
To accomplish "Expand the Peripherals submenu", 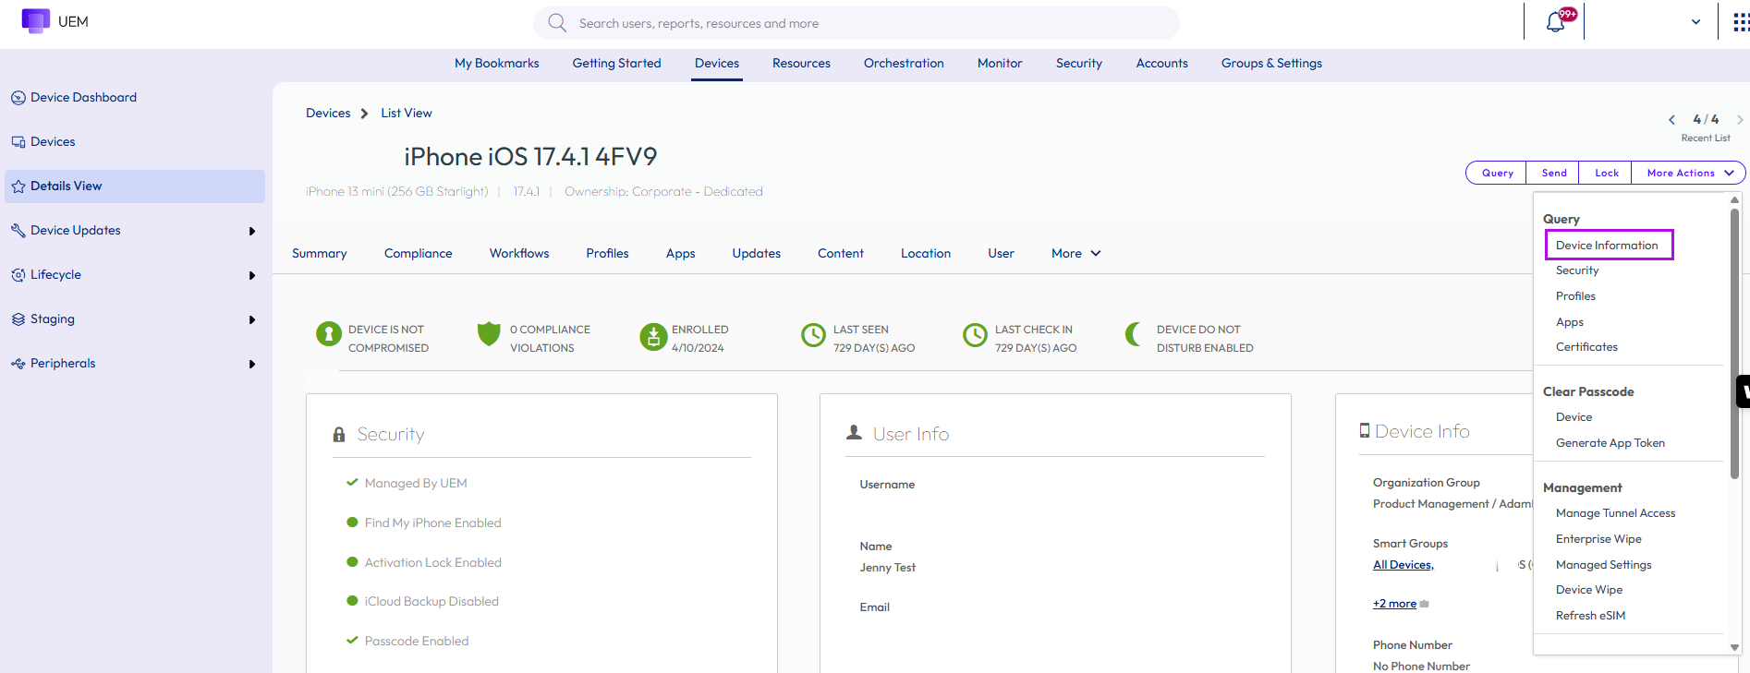I will pyautogui.click(x=252, y=364).
